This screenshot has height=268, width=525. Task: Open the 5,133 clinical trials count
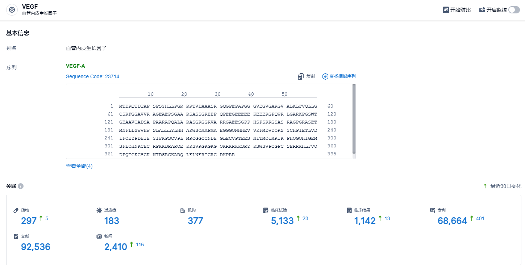click(x=282, y=221)
